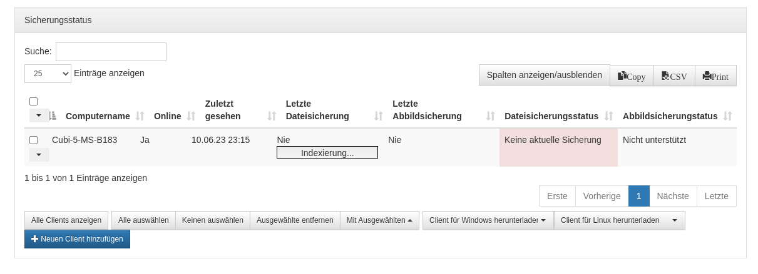Expand the Cubi-5-MS-B183 row action caret
This screenshot has height=274, width=758.
point(39,154)
